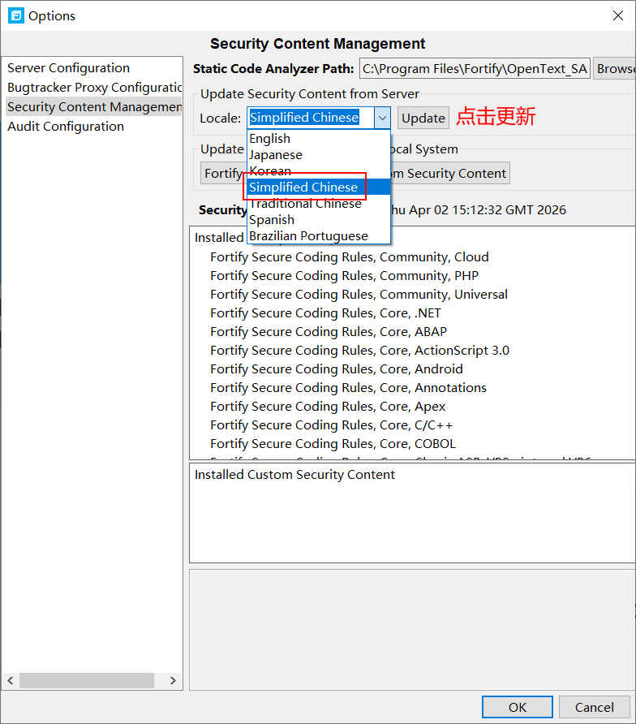
Task: Choose Simplified Chinese in list
Action: coord(319,187)
